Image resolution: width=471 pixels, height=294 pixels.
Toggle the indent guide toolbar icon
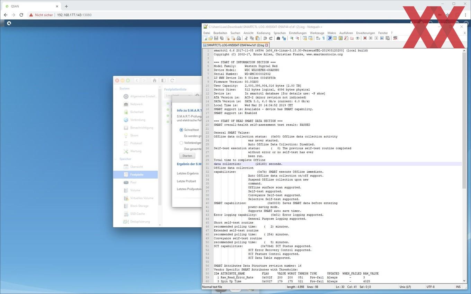(x=329, y=38)
